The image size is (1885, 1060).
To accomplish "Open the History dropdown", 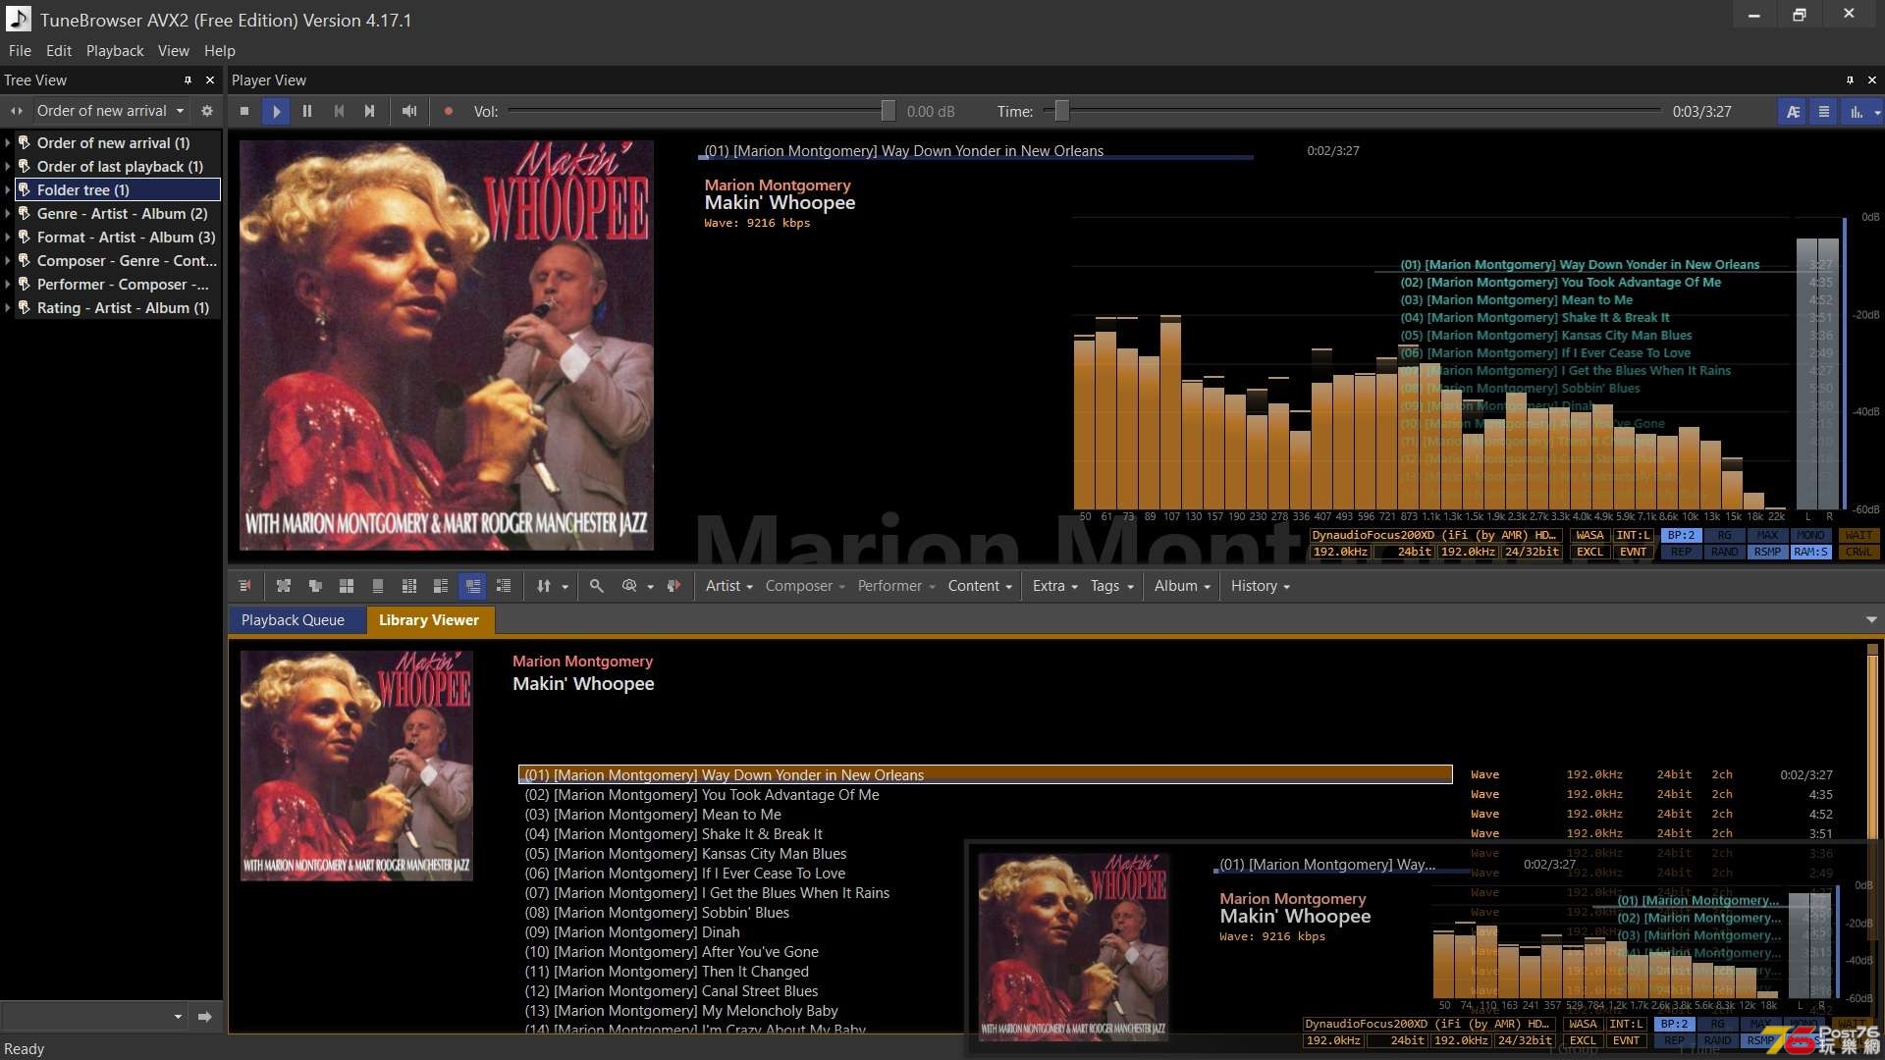I will coord(1260,586).
